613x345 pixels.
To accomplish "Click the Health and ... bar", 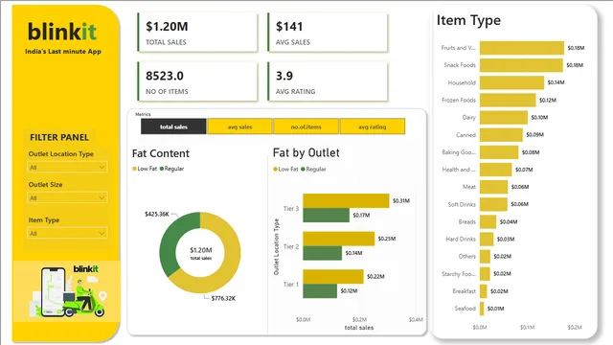I will [496, 170].
